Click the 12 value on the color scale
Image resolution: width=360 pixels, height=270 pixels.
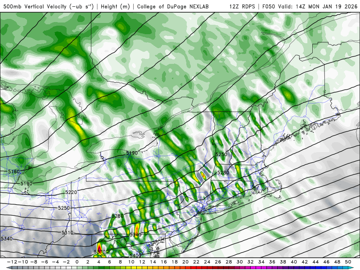pos(142,262)
